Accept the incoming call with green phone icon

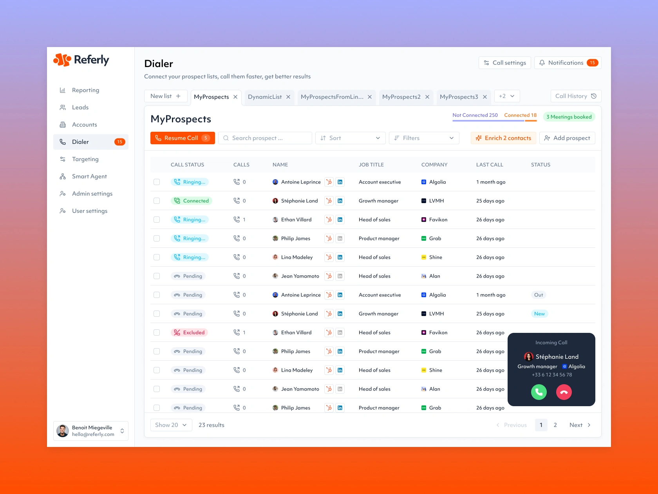[x=539, y=392]
